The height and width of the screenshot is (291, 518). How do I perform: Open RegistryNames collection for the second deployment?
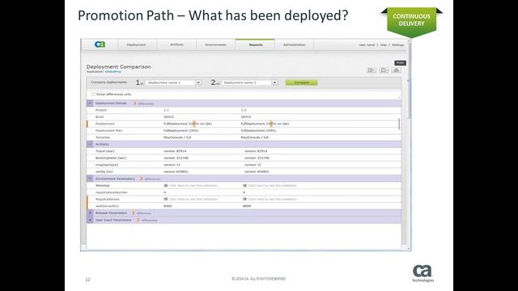[270, 200]
